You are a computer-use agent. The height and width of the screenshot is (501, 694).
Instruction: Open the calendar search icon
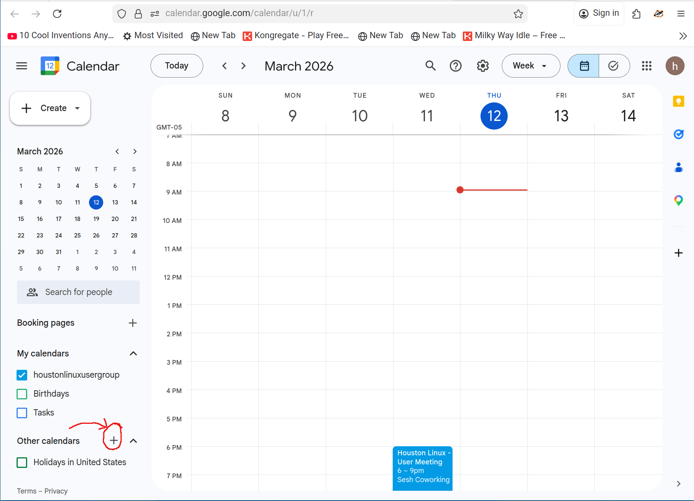(x=431, y=66)
